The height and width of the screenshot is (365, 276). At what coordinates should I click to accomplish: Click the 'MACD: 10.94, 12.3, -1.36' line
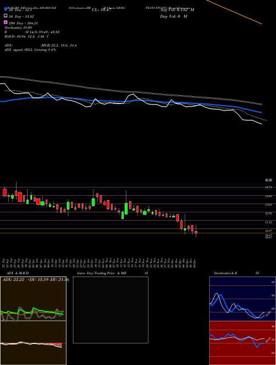point(26,36)
